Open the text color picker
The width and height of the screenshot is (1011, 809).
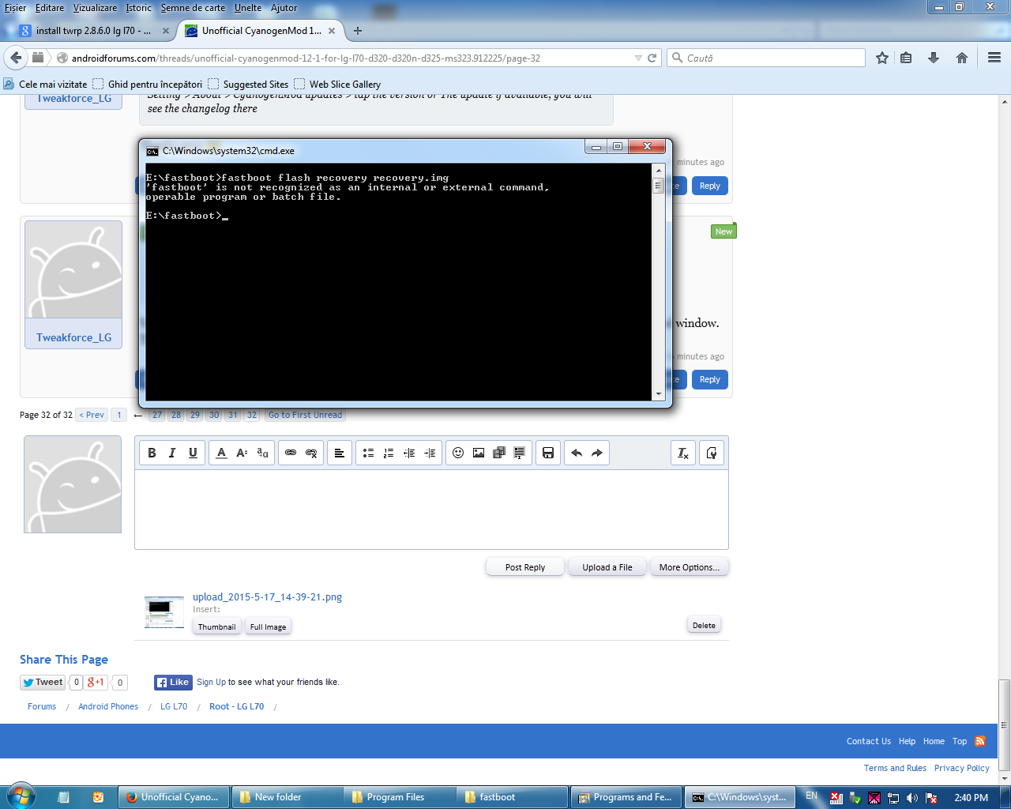tap(221, 453)
